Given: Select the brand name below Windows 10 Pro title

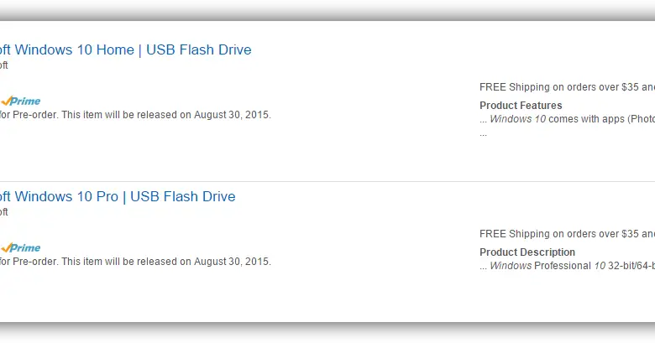Looking at the screenshot, I should coord(3,212).
